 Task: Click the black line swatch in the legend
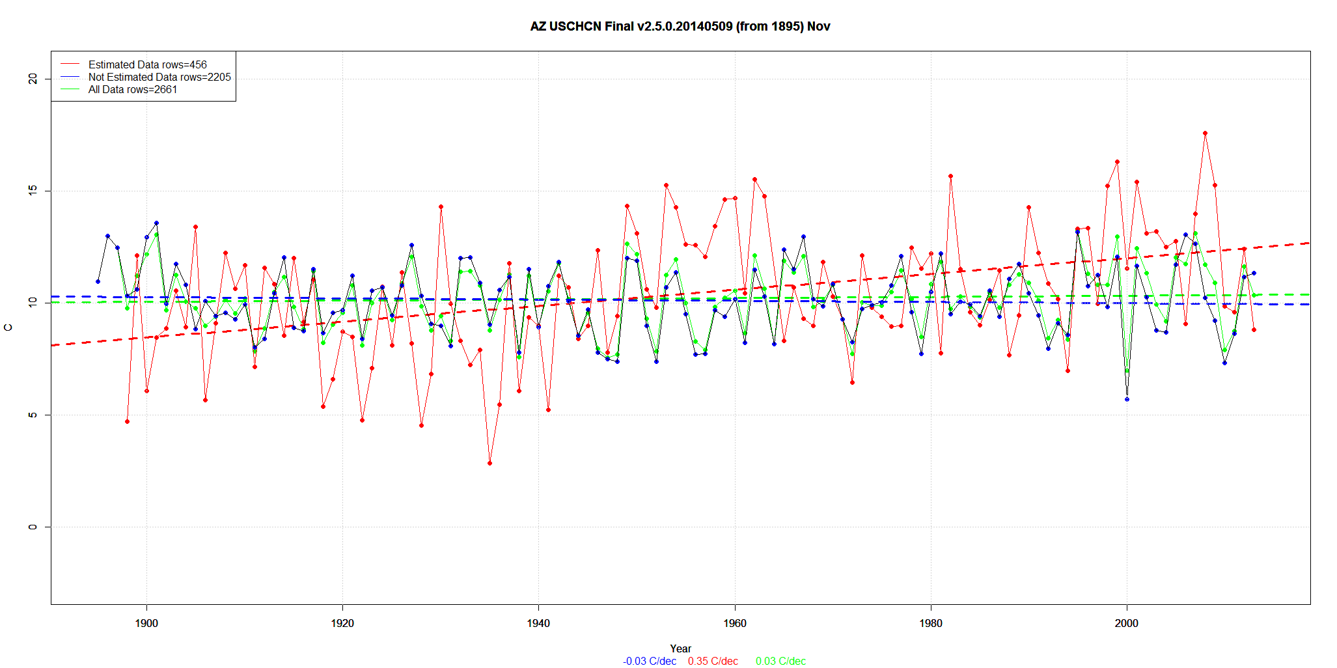pos(70,77)
